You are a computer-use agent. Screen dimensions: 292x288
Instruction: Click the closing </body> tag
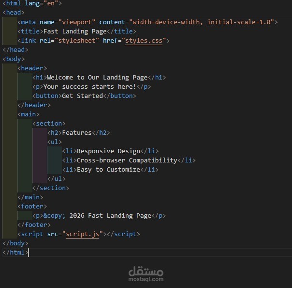tap(15, 243)
